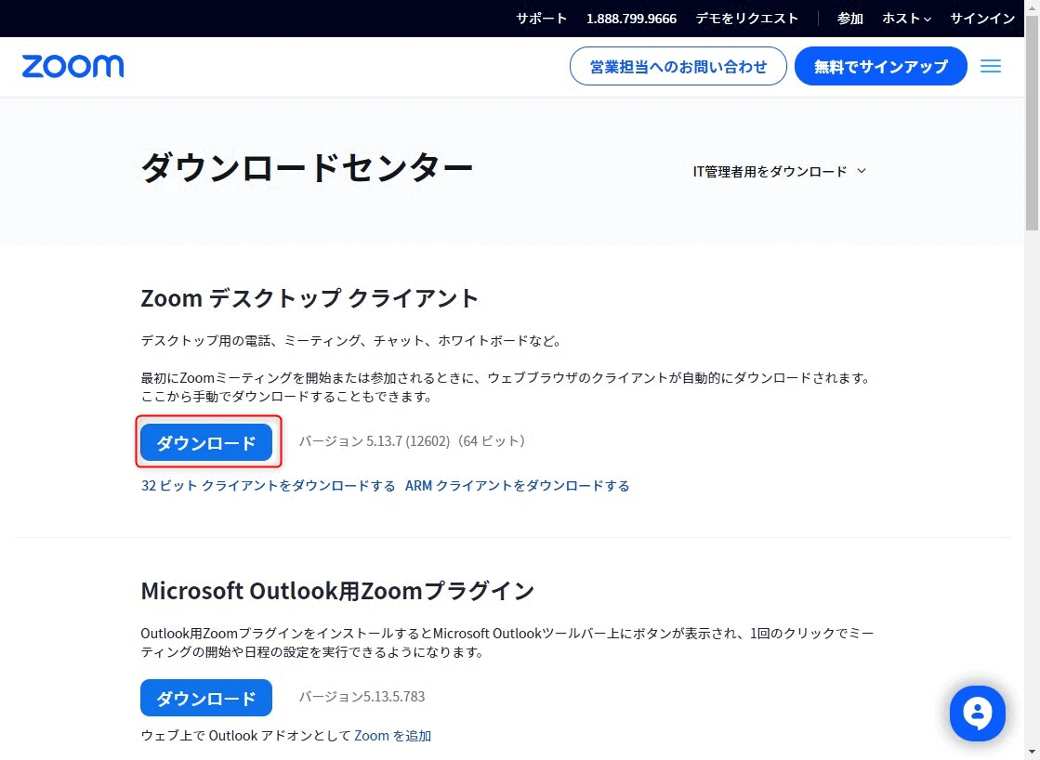This screenshot has height=760, width=1040.
Task: Download the Zoom desktop client
Action: [x=206, y=442]
